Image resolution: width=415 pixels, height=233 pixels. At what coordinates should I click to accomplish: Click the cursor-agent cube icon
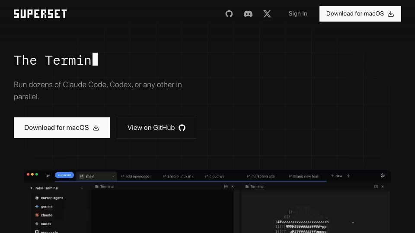pos(37,198)
